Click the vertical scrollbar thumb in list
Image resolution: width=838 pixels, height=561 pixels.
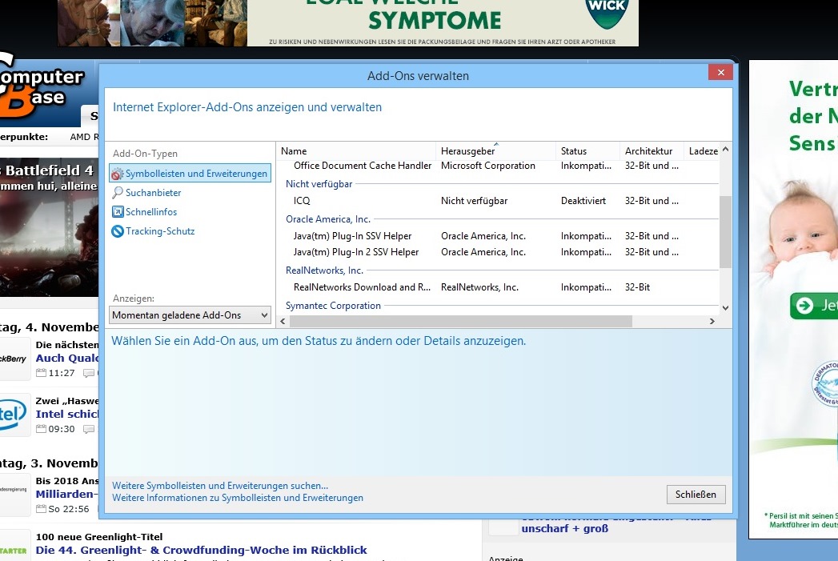tap(725, 232)
